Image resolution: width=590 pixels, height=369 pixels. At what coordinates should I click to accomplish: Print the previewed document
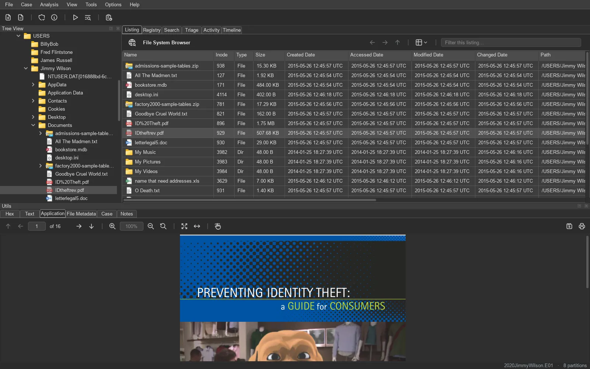pyautogui.click(x=582, y=226)
